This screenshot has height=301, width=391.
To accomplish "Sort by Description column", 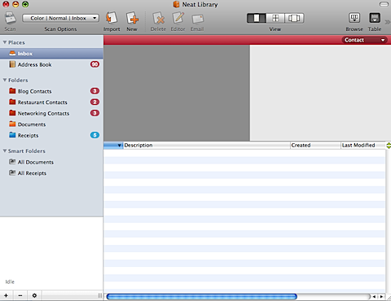I will [207, 146].
